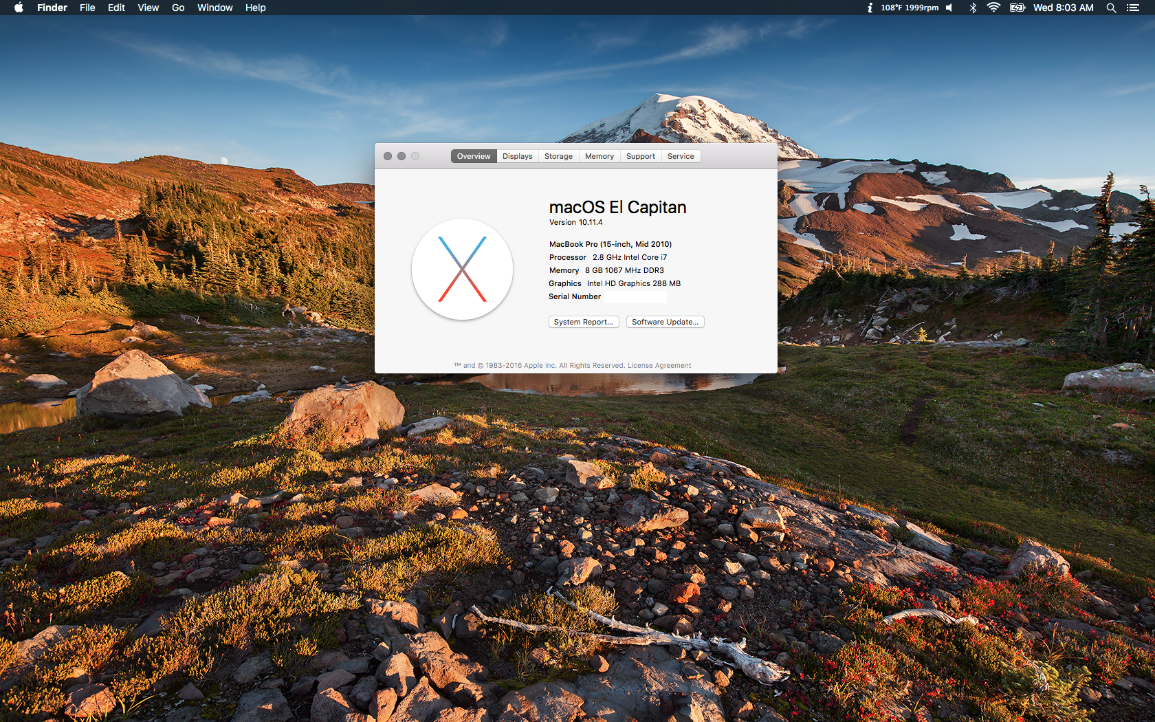Viewport: 1155px width, 722px height.
Task: Open the Help menu
Action: (x=255, y=8)
